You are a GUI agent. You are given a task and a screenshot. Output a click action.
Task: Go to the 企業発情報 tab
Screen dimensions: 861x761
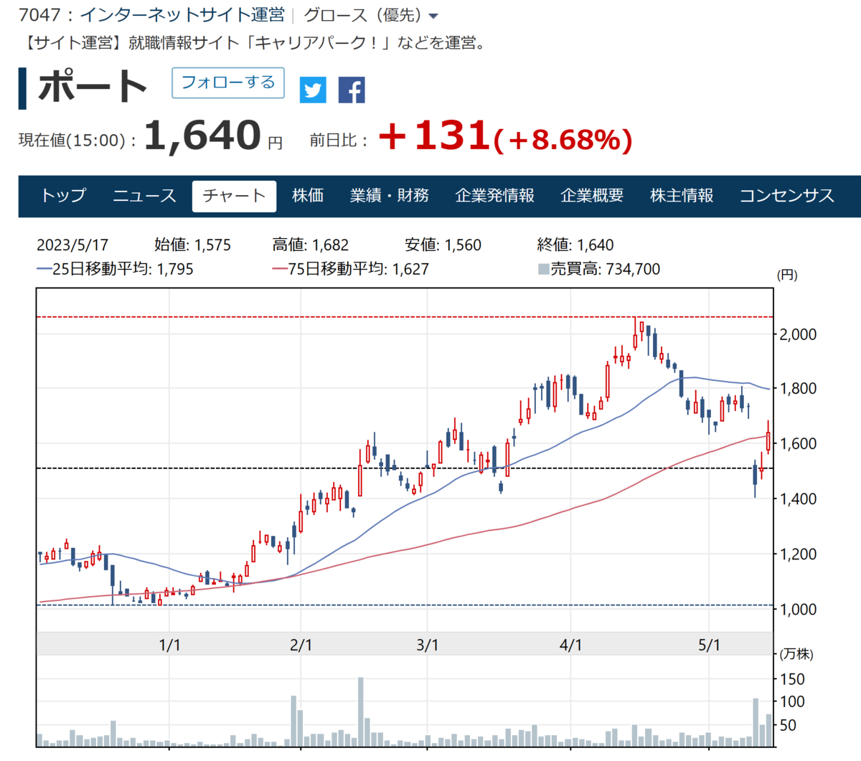coord(495,196)
